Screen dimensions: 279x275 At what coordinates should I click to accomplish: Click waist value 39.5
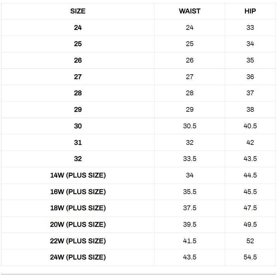click(190, 225)
